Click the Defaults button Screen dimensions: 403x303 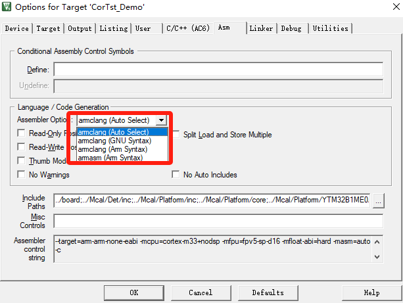pos(268,292)
